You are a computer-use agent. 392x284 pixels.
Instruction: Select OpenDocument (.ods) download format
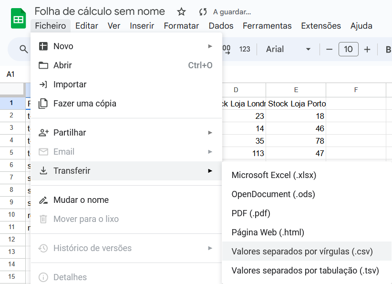[273, 194]
